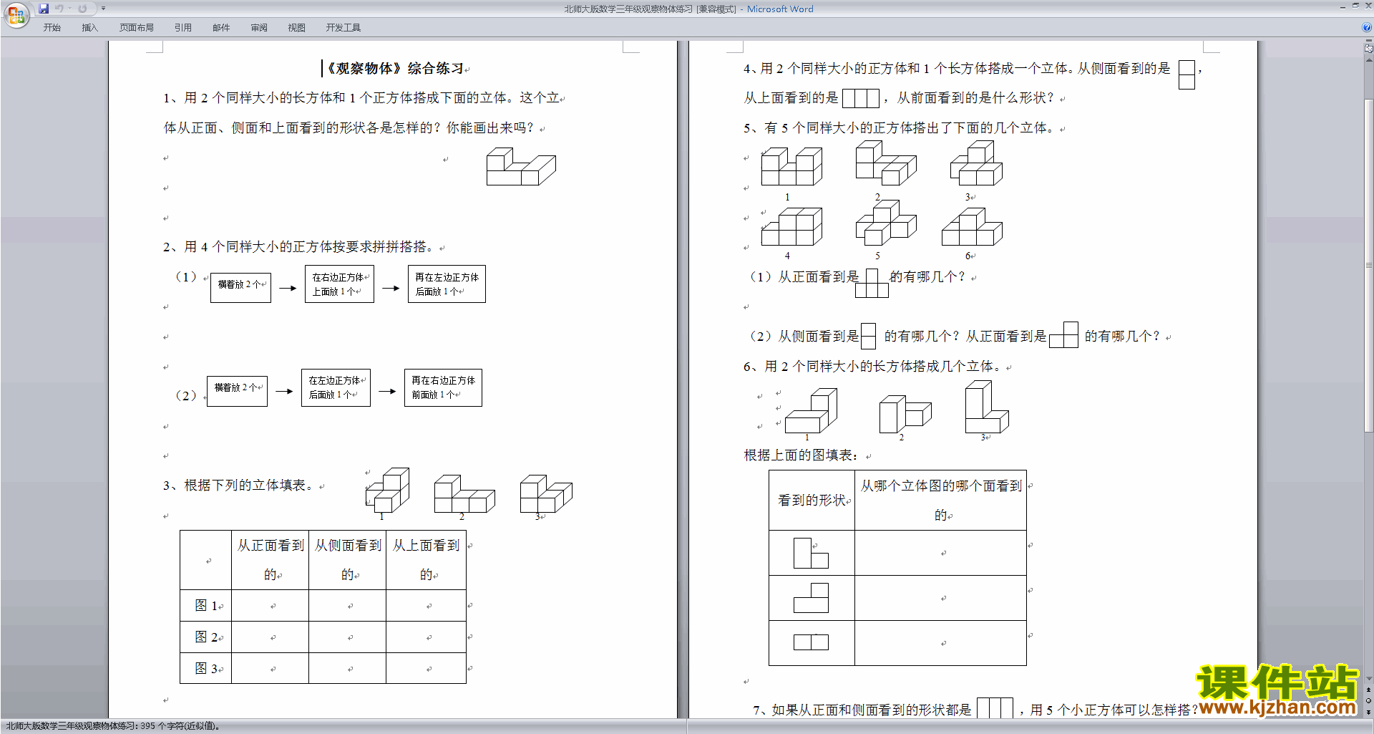Click the 从正面看到的 table header

point(271,560)
